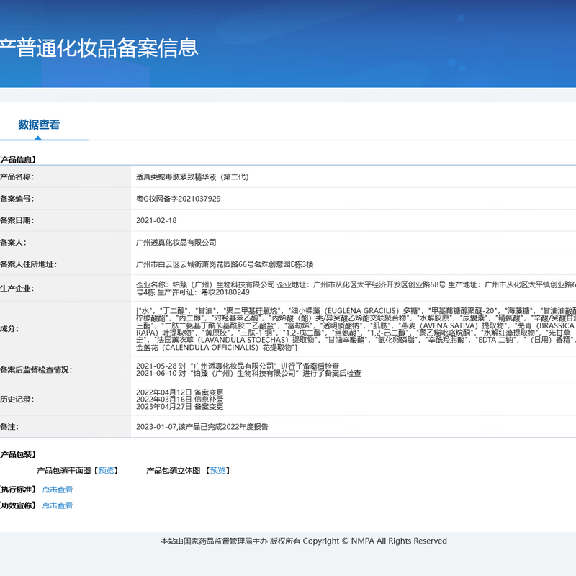Select the product name 透真类蛇毒肽紧致精华液 value
The width and height of the screenshot is (576, 576).
192,176
